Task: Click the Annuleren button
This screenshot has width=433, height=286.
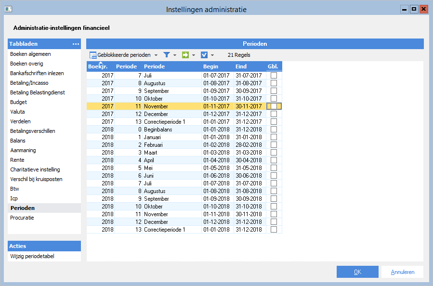Action: [x=402, y=272]
